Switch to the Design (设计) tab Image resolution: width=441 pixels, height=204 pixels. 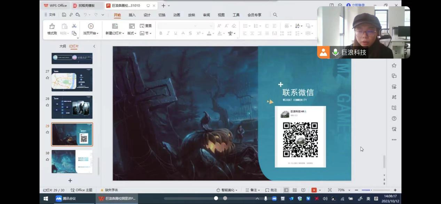147,15
